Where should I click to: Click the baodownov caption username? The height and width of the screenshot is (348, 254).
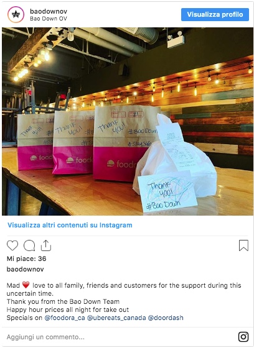pos(25,269)
